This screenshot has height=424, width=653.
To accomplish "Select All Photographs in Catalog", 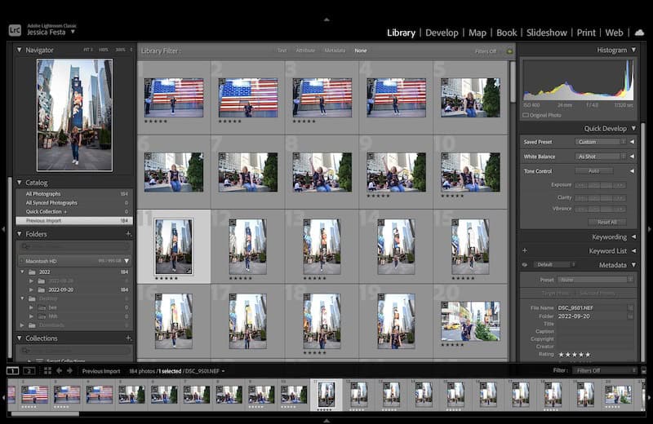I will click(74, 194).
